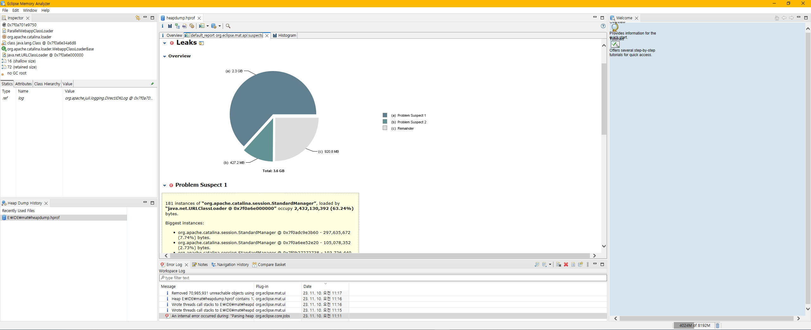The height and width of the screenshot is (330, 811).
Task: Select the Value tab in Inspector
Action: pyautogui.click(x=67, y=84)
